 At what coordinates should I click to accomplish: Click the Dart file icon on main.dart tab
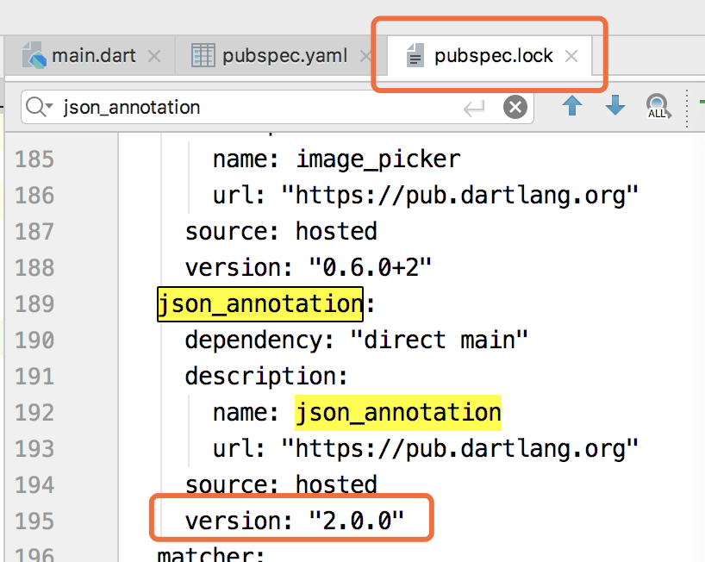pos(34,55)
